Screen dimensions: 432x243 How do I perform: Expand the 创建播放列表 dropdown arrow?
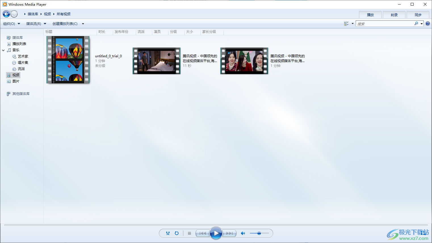pos(83,24)
